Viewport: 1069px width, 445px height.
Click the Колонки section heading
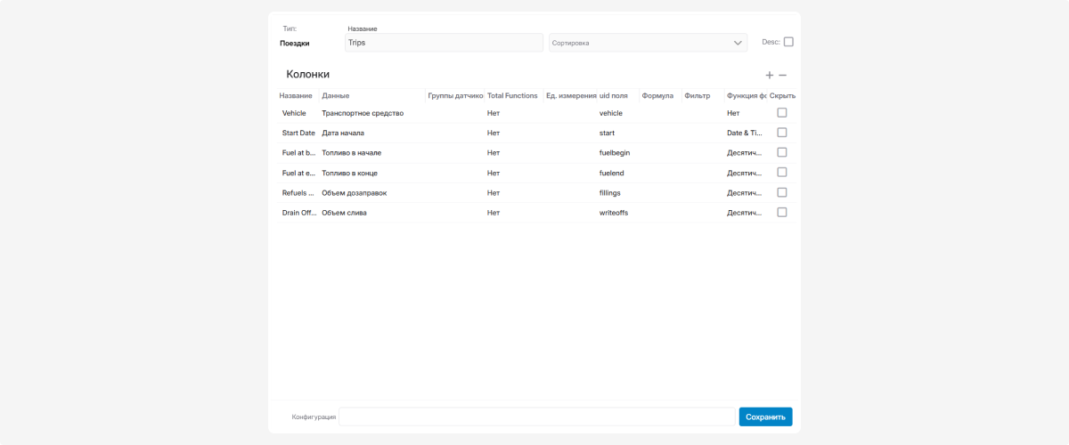tap(308, 74)
